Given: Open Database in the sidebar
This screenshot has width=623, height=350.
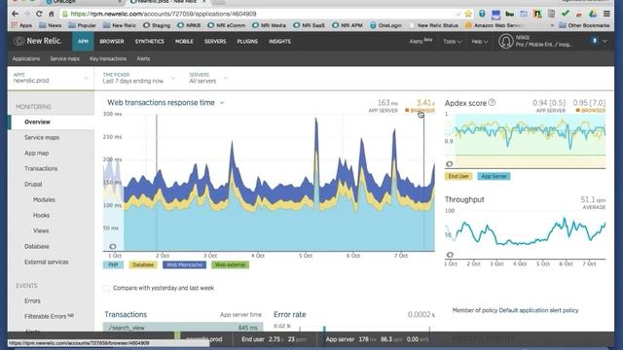Looking at the screenshot, I should [x=37, y=246].
